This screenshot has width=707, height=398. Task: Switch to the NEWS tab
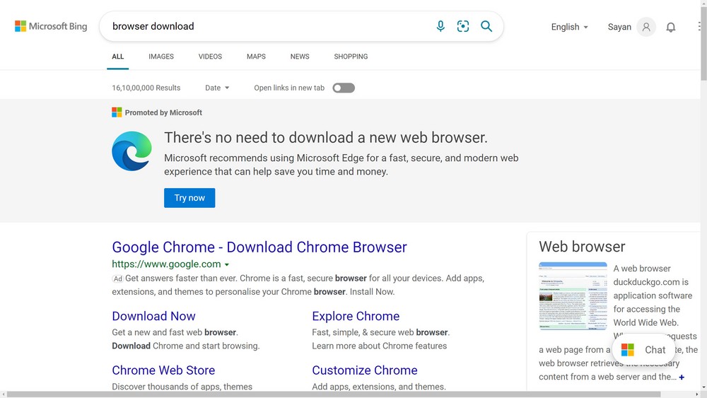point(300,57)
